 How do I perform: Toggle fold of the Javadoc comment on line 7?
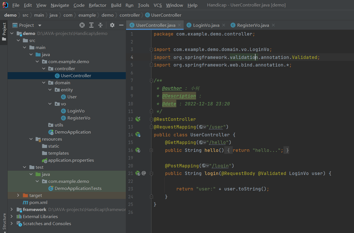[151, 80]
